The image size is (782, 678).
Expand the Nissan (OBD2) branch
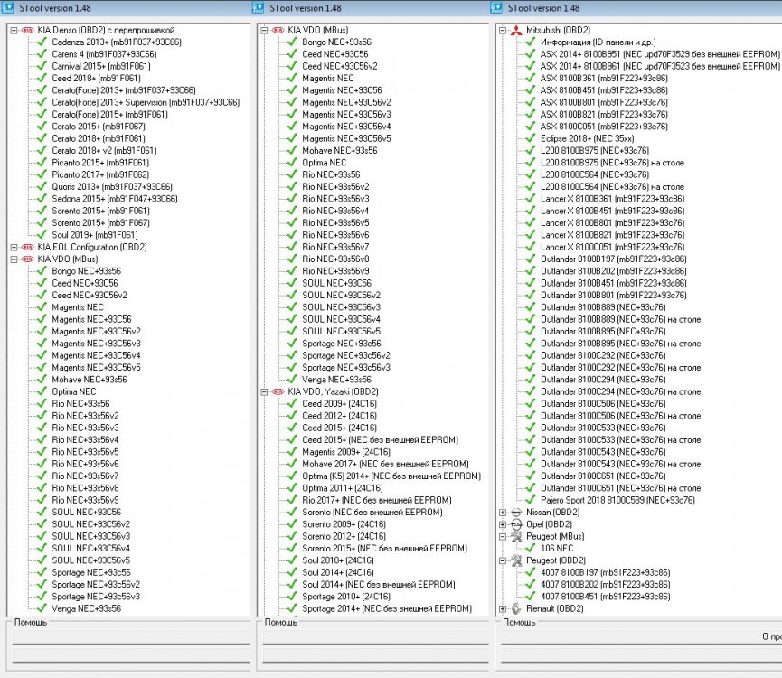pyautogui.click(x=503, y=513)
